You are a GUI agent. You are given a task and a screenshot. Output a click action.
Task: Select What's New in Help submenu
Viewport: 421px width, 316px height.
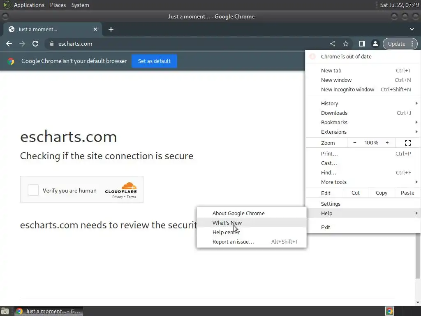252,223
